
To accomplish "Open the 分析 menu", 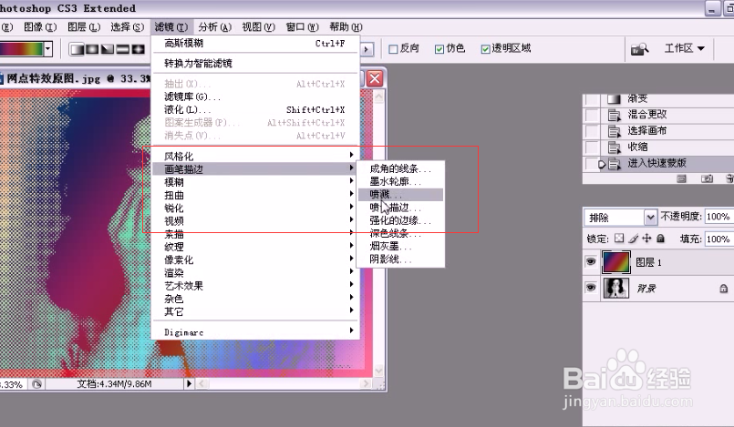I will click(215, 27).
